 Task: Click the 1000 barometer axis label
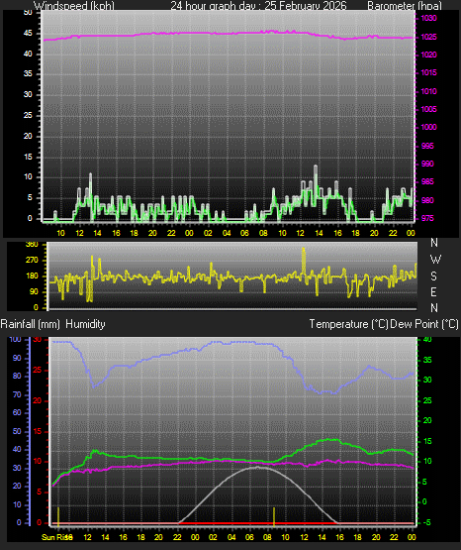tap(428, 127)
